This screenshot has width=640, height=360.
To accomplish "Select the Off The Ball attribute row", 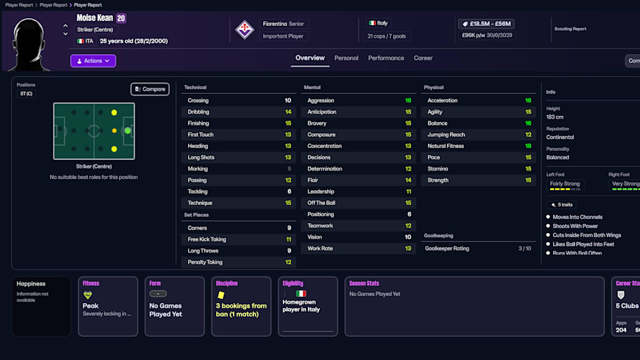I will [x=359, y=203].
